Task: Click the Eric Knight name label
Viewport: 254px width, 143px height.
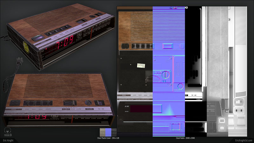Action: point(8,140)
